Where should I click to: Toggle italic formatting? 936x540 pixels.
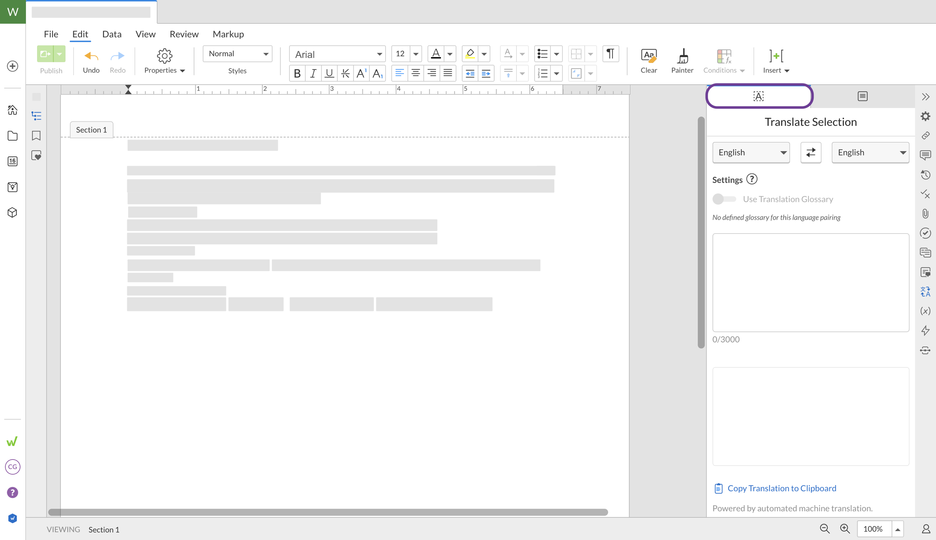pyautogui.click(x=313, y=73)
